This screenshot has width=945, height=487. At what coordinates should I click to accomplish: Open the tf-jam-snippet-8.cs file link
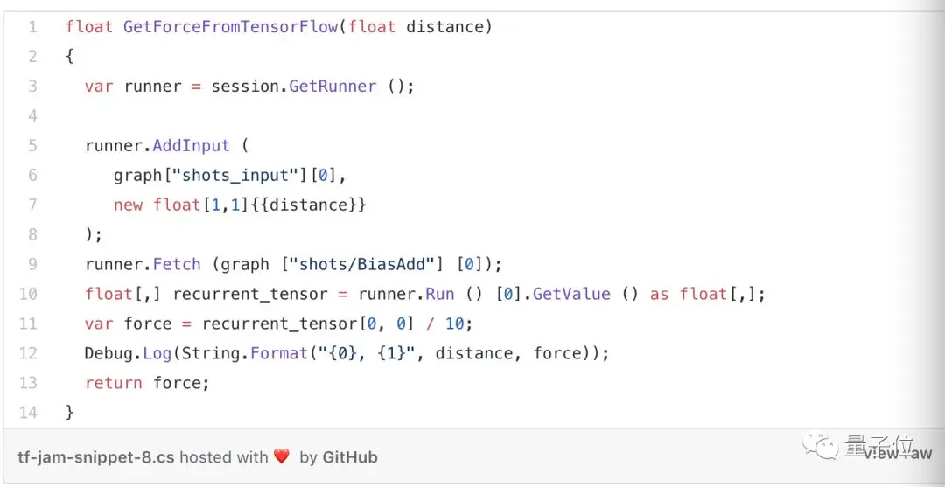pyautogui.click(x=96, y=457)
